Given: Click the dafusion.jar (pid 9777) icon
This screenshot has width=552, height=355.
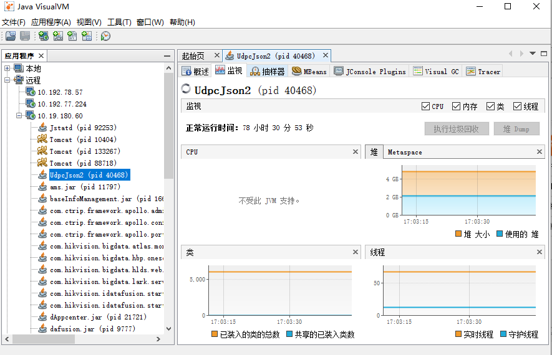Looking at the screenshot, I should pyautogui.click(x=42, y=329).
